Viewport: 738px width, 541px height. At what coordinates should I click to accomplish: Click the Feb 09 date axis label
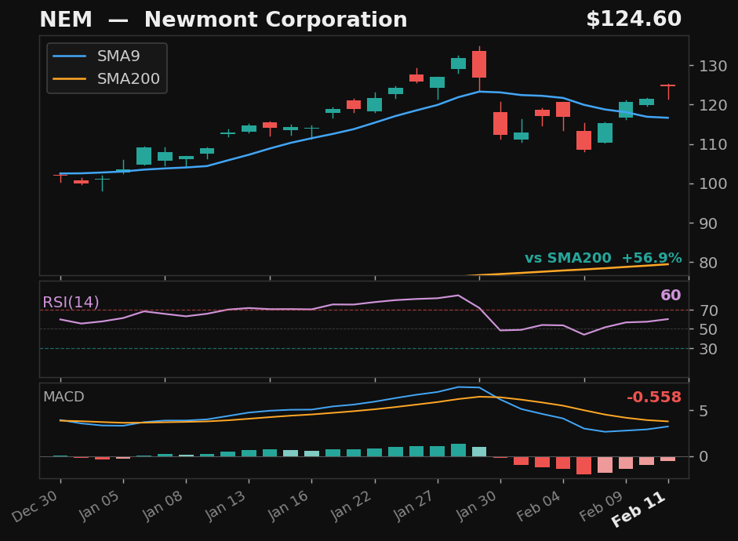[602, 507]
